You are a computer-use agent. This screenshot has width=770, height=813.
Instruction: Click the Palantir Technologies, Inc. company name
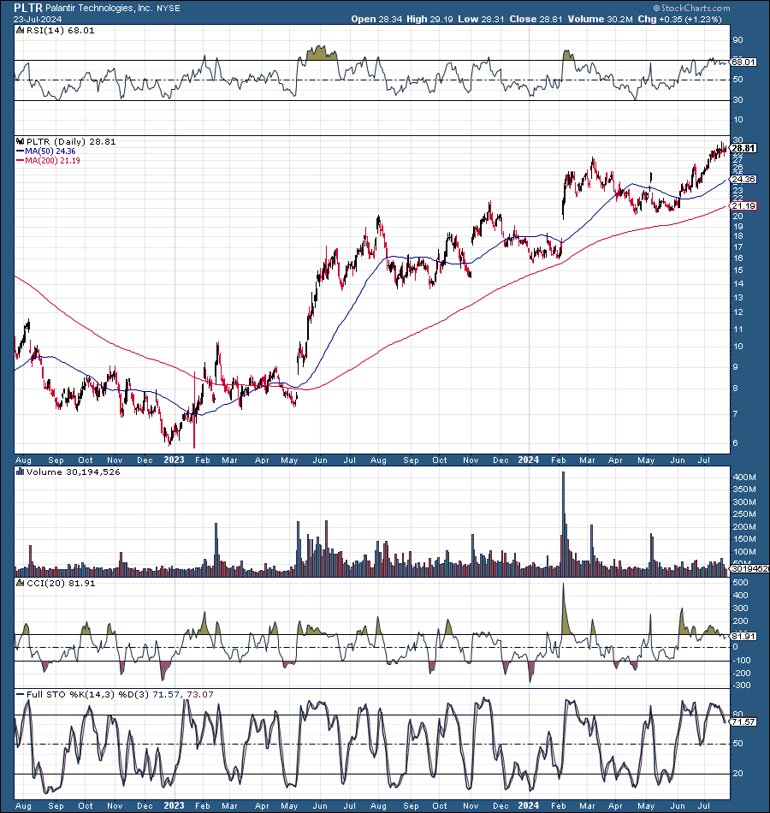click(99, 9)
